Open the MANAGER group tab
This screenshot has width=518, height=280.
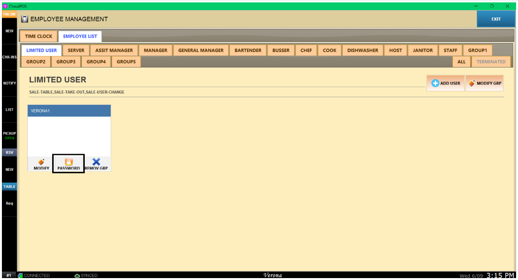(x=156, y=50)
